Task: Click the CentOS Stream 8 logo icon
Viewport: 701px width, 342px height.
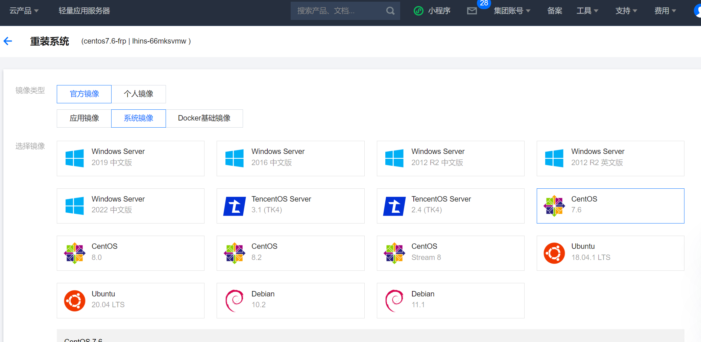Action: tap(394, 253)
